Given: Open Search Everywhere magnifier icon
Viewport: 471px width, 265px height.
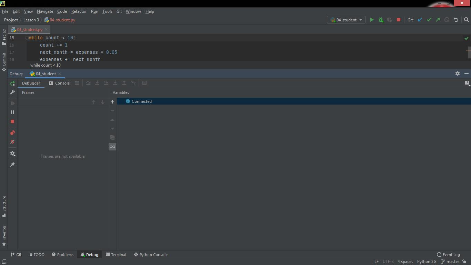Looking at the screenshot, I should (x=466, y=20).
